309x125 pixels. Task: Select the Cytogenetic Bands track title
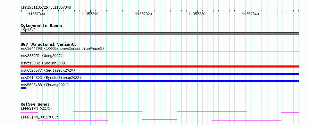click(x=41, y=26)
